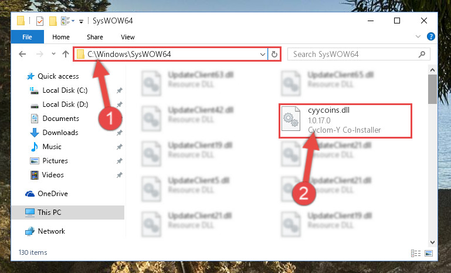
Task: Click the Back navigation arrow
Action: (22, 54)
